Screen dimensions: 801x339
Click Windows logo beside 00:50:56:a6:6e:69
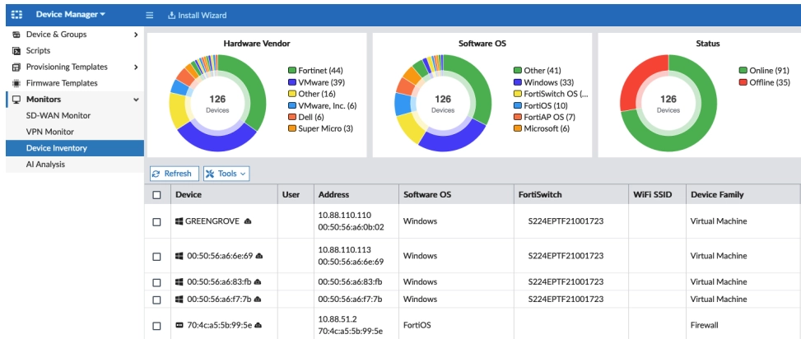[179, 255]
